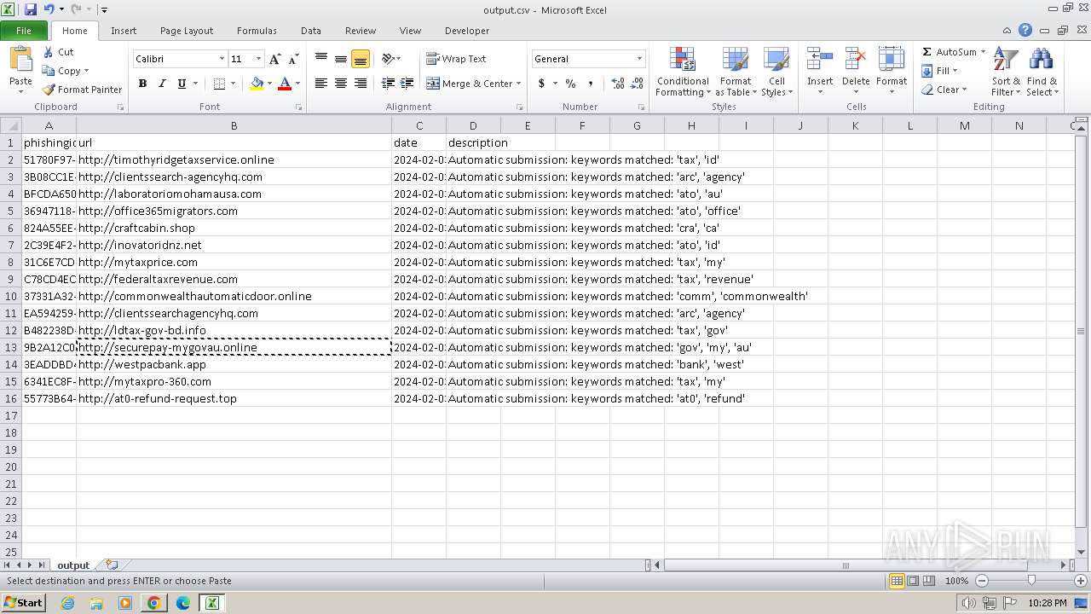The image size is (1091, 614).
Task: Expand the Fill dropdown
Action: (955, 71)
